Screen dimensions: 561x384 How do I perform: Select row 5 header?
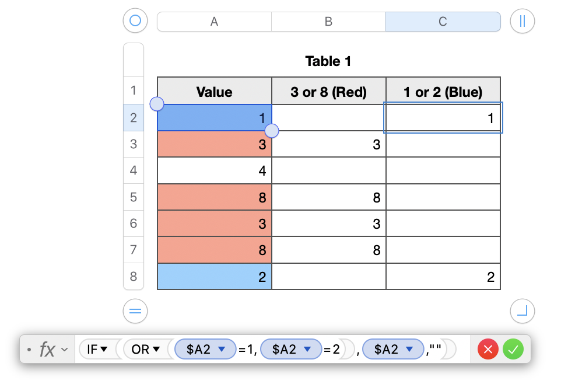click(134, 197)
